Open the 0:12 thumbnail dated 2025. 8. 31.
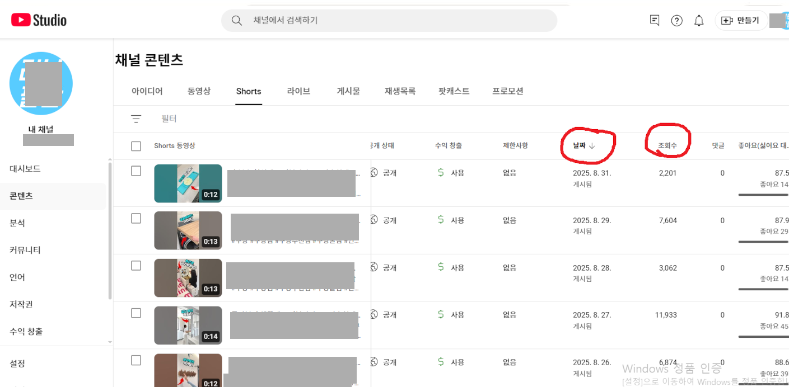The width and height of the screenshot is (789, 387). click(x=188, y=183)
